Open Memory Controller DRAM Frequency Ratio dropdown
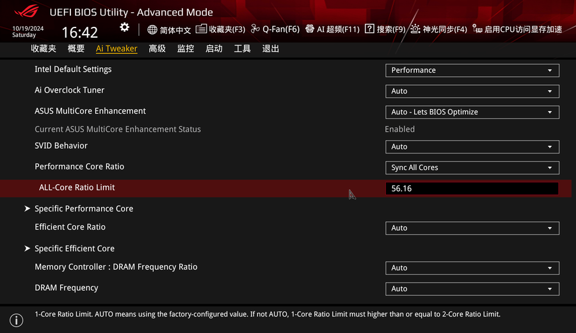 [472, 268]
